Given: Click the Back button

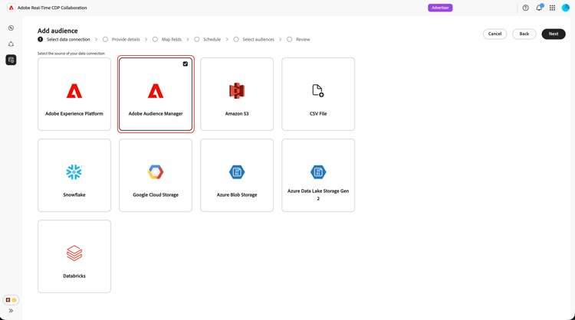Looking at the screenshot, I should (x=524, y=34).
